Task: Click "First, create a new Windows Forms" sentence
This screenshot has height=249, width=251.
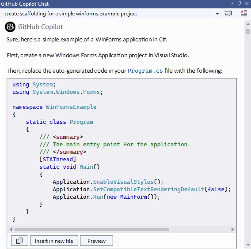Action: coord(98,55)
